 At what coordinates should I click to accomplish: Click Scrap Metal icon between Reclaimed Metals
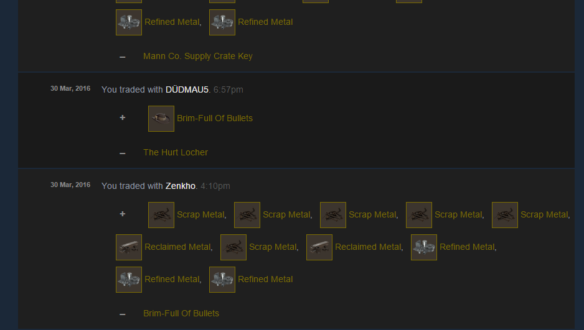(x=233, y=247)
